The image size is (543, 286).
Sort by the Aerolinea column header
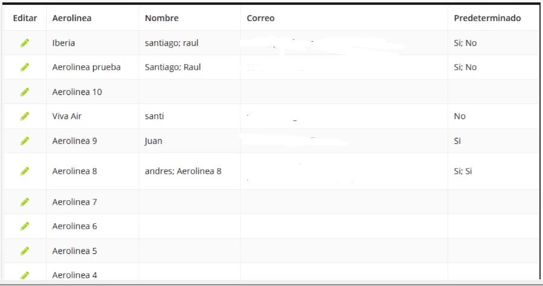72,18
